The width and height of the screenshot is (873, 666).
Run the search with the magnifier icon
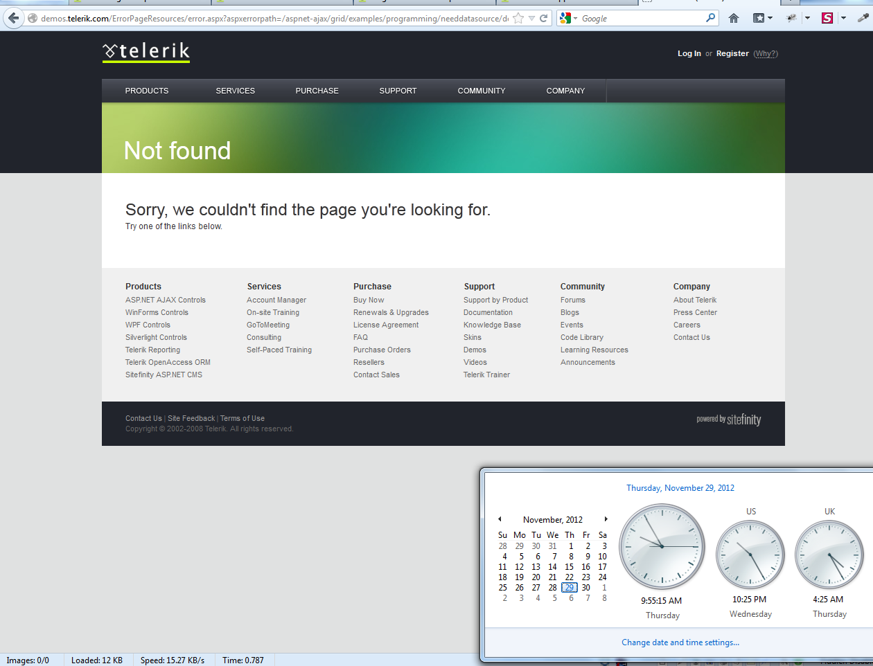click(x=711, y=18)
